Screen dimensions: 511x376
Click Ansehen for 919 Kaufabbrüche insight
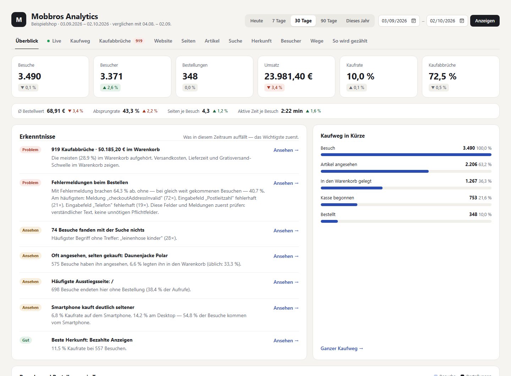(286, 150)
